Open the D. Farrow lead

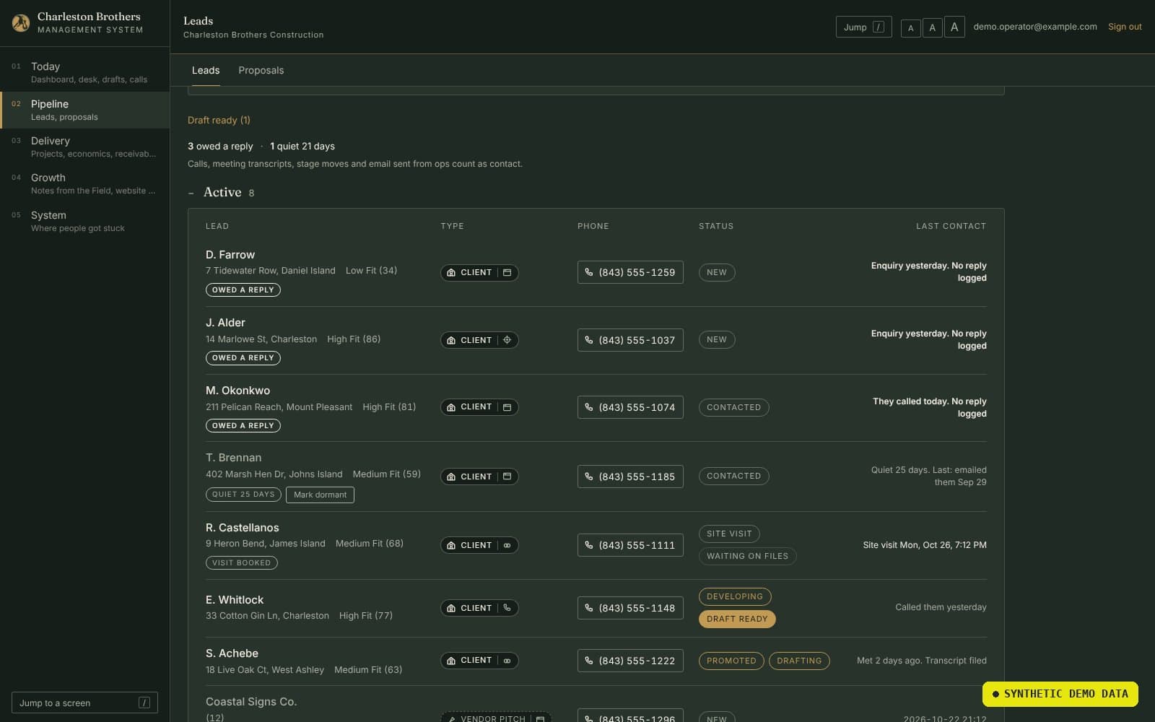click(230, 255)
